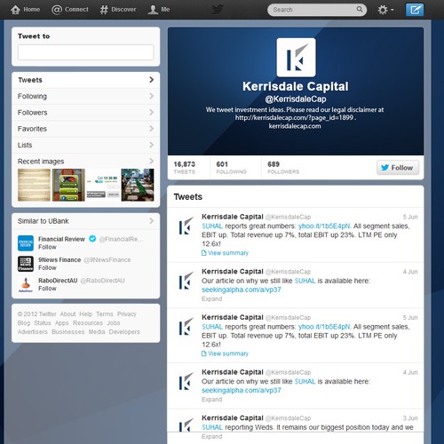Screen dimensions: 444x444
Task: Click the search box in the top bar
Action: [x=317, y=10]
